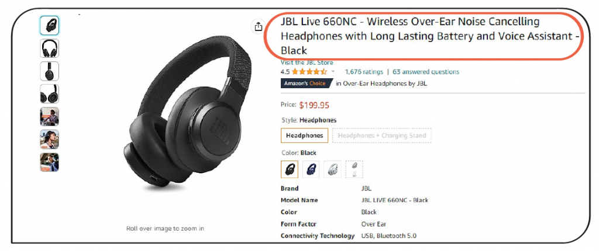Expand the star rating dropdown chevron
Image resolution: width=599 pixels, height=251 pixels.
point(333,71)
